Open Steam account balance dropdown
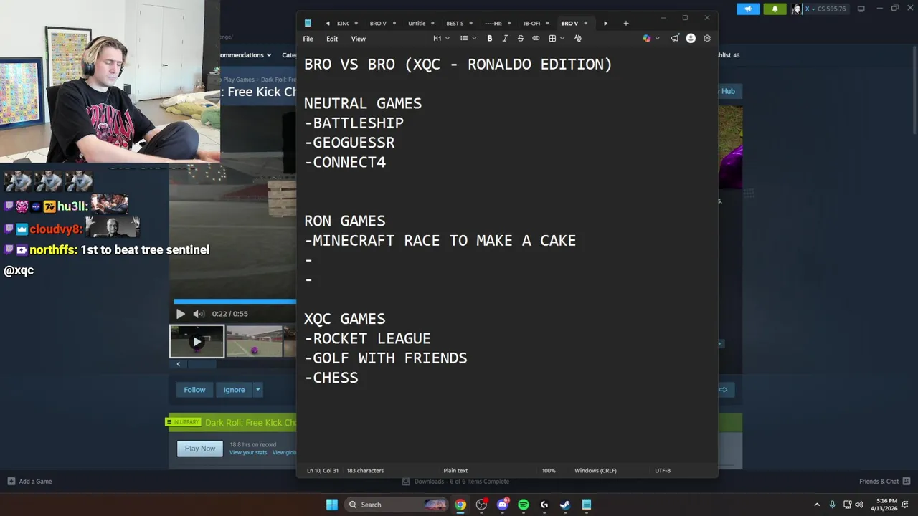This screenshot has height=516, width=918. 827,9
